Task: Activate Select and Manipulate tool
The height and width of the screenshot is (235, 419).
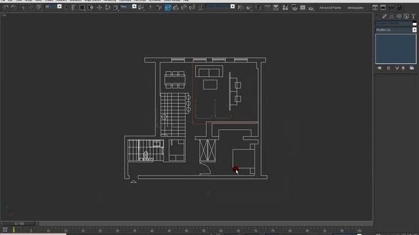Action: click(x=151, y=8)
